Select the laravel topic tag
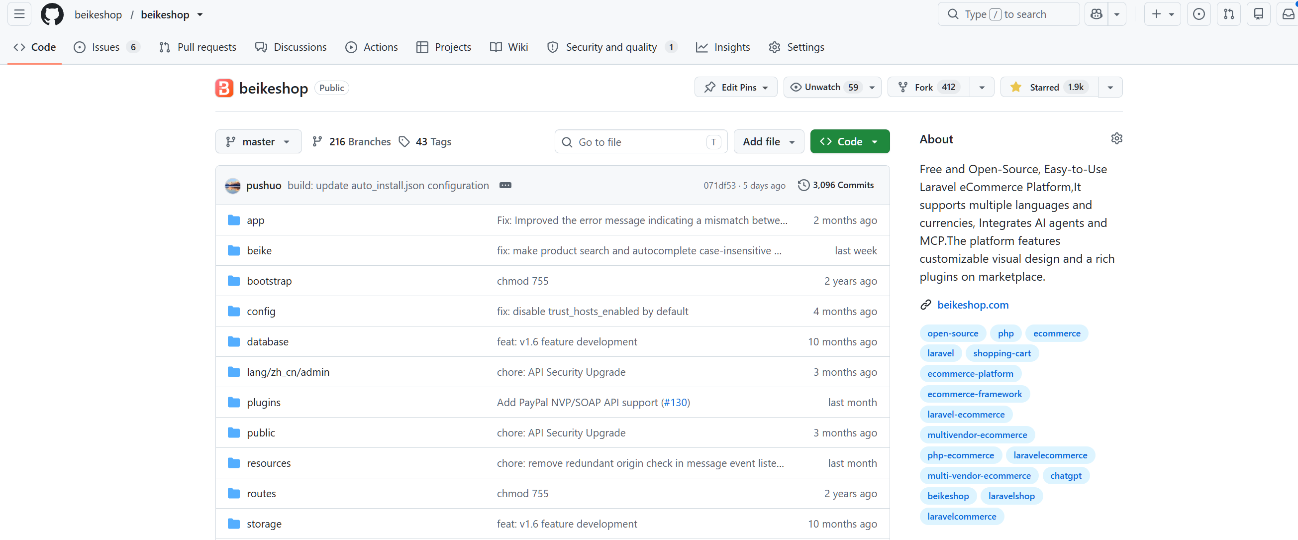The image size is (1298, 540). [x=940, y=353]
